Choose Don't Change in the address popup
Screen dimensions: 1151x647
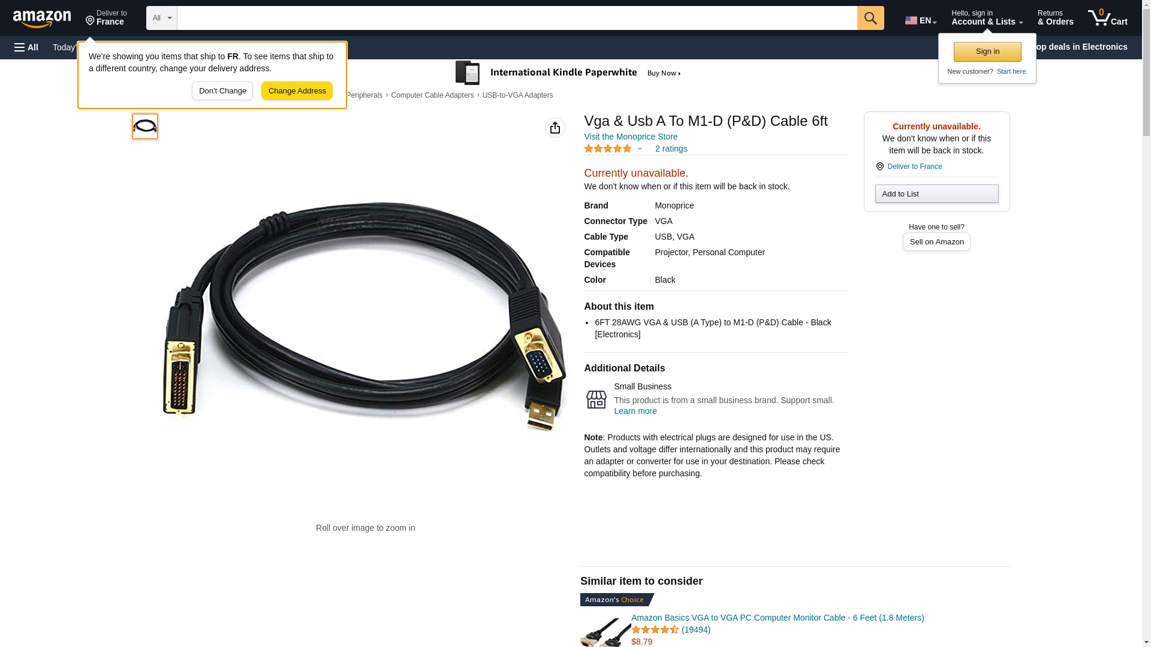click(222, 91)
